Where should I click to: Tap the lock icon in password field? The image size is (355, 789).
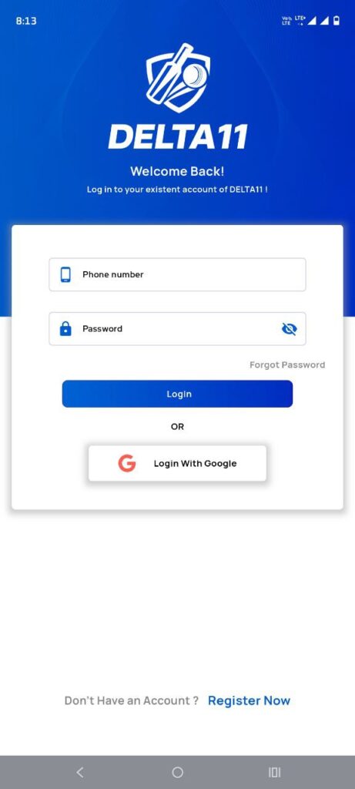tap(65, 328)
